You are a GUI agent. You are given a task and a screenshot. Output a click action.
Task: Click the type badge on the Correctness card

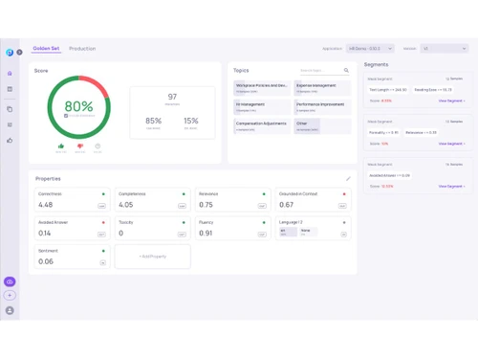tap(101, 206)
